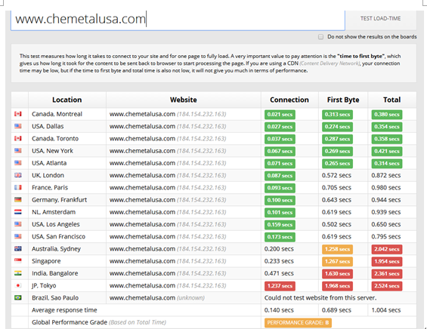This screenshot has width=427, height=329.
Task: Click the 0.795 secs San Francisco total value
Action: (386, 236)
